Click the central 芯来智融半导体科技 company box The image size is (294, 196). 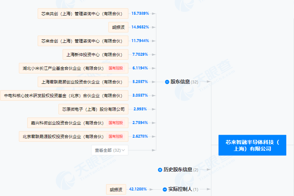pyautogui.click(x=252, y=145)
